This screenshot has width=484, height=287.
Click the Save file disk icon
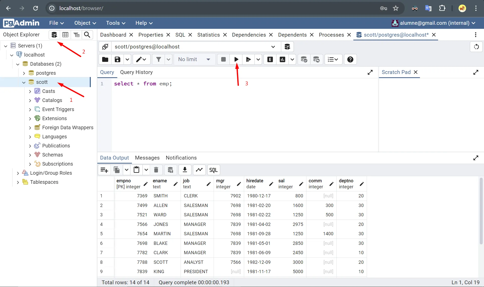coord(117,59)
